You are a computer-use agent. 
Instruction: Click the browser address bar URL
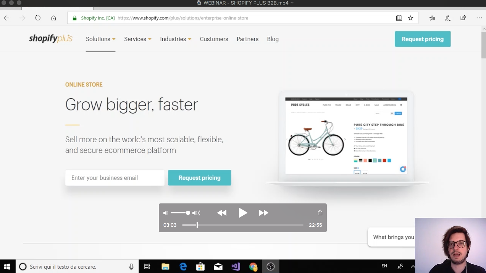(183, 18)
